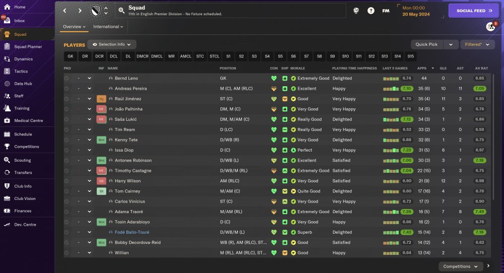
Task: Open Transfers sidebar icon
Action: coord(7,172)
